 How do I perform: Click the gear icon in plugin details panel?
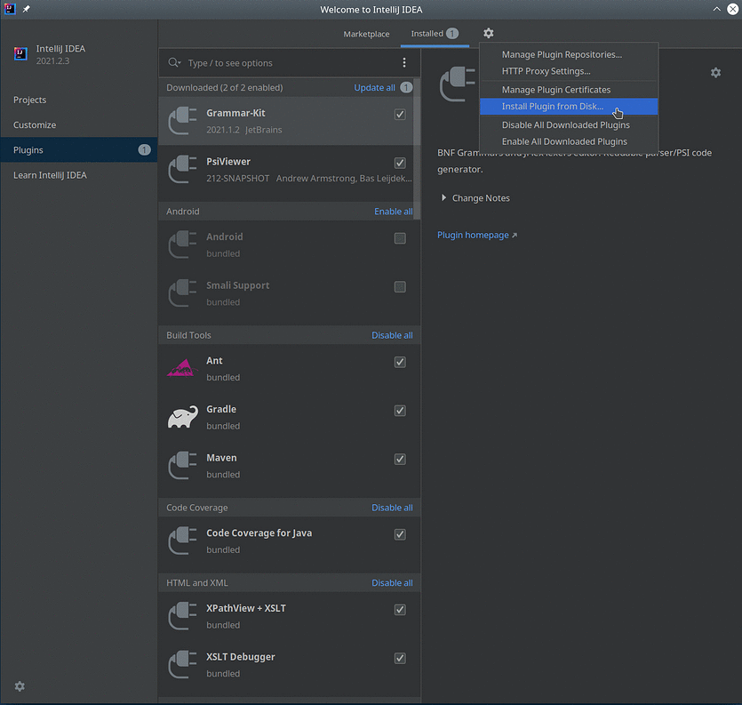[x=715, y=72]
